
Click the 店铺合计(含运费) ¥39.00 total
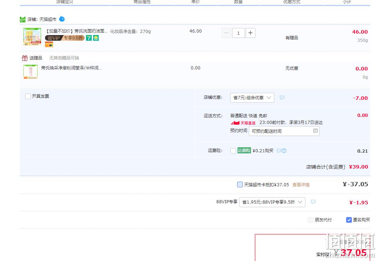pos(337,167)
